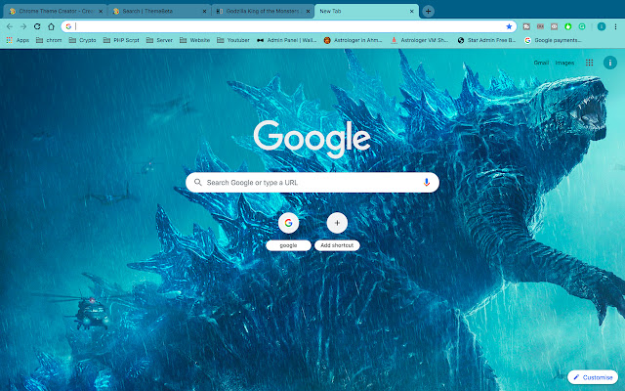Open the Website bookmark folder
625x391 pixels.
point(195,40)
